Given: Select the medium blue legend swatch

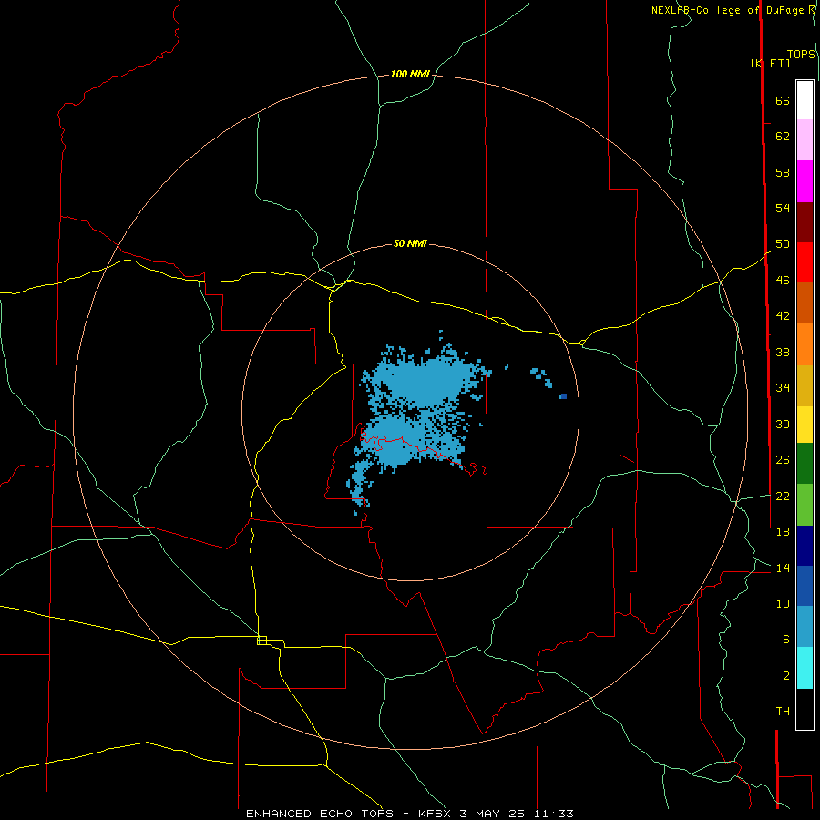Looking at the screenshot, I should pyautogui.click(x=805, y=586).
